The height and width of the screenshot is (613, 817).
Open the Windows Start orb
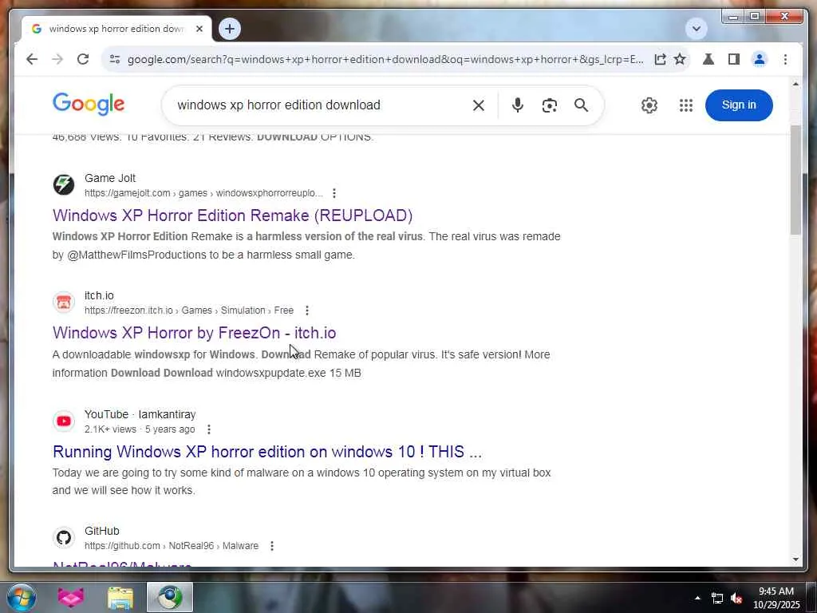(21, 597)
